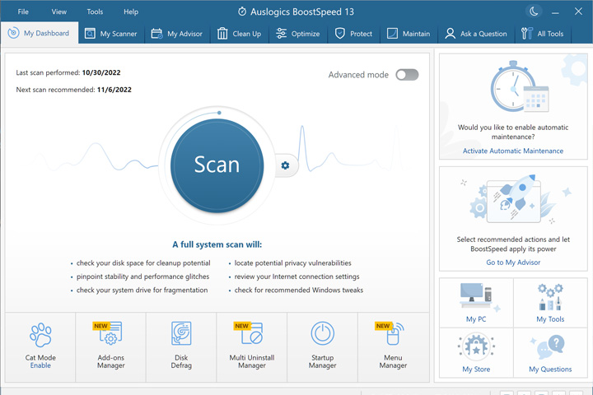
Task: Click Go to My Advisor link
Action: coord(513,263)
